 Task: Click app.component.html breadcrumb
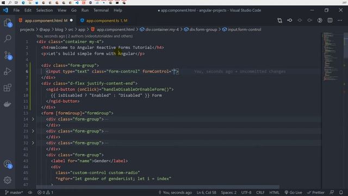(113, 29)
